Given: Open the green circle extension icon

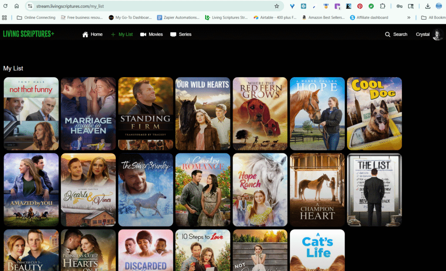Looking at the screenshot, I should [x=371, y=6].
